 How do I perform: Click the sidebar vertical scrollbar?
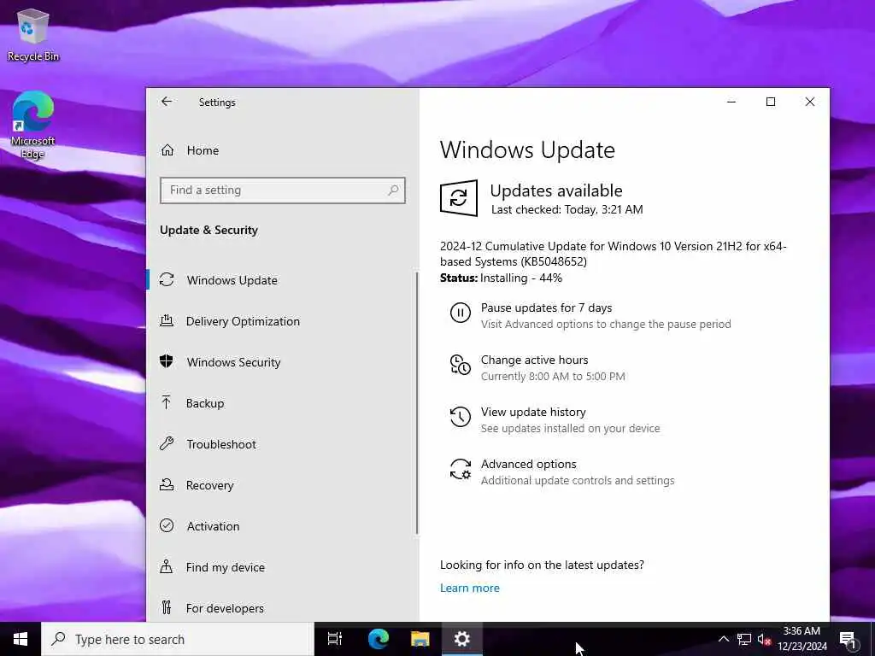(417, 404)
